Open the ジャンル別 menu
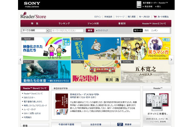The image size is (193, 127). pyautogui.click(x=93, y=23)
